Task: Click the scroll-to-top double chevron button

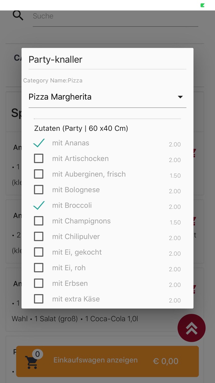Action: point(191,328)
